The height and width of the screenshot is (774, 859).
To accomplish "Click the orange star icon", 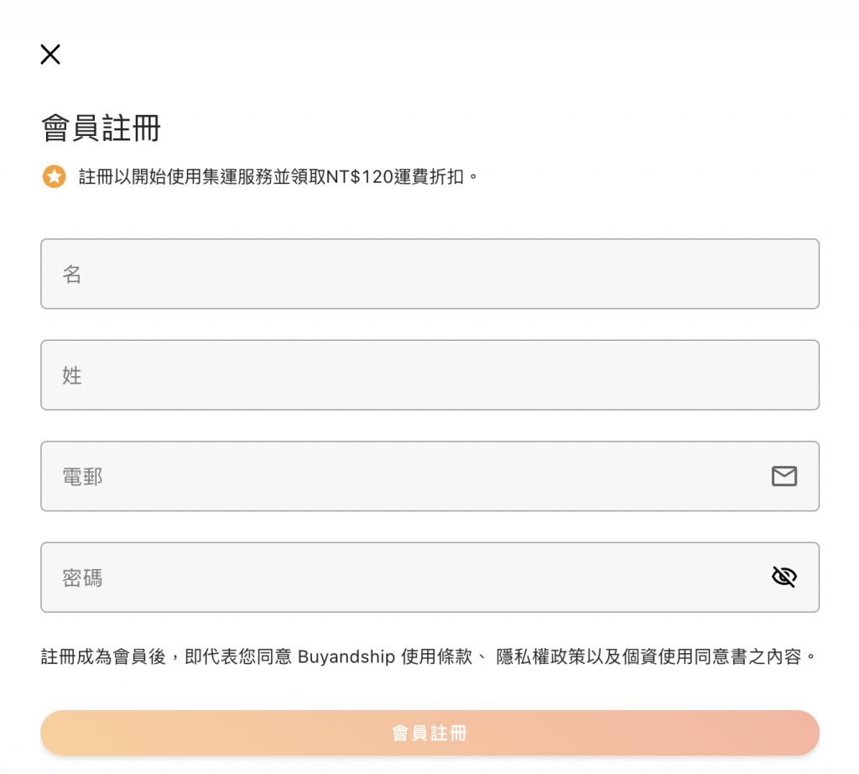I will pyautogui.click(x=55, y=176).
